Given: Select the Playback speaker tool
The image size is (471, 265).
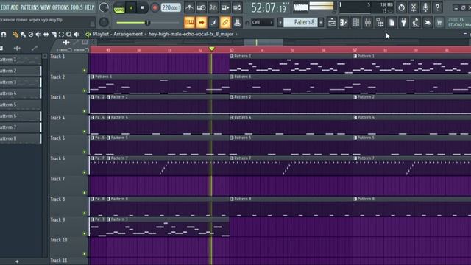Looking at the screenshot, I should coord(77,35).
